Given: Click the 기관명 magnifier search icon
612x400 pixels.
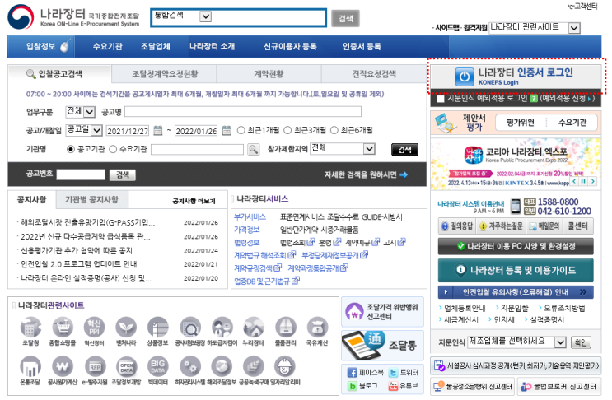Looking at the screenshot, I should coord(254,149).
